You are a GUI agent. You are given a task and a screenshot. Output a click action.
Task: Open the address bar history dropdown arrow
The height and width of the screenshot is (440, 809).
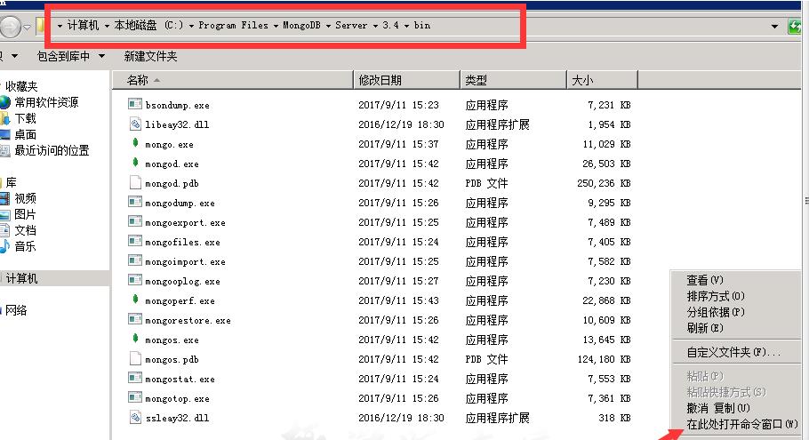coord(774,26)
